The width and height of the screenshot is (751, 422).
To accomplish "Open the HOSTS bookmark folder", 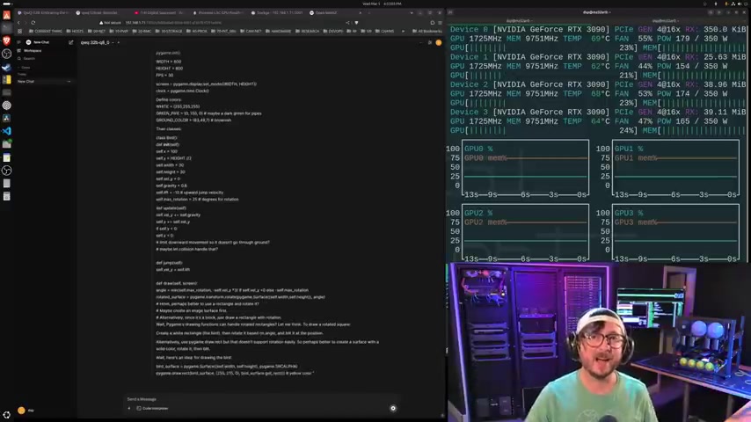I will tap(75, 31).
